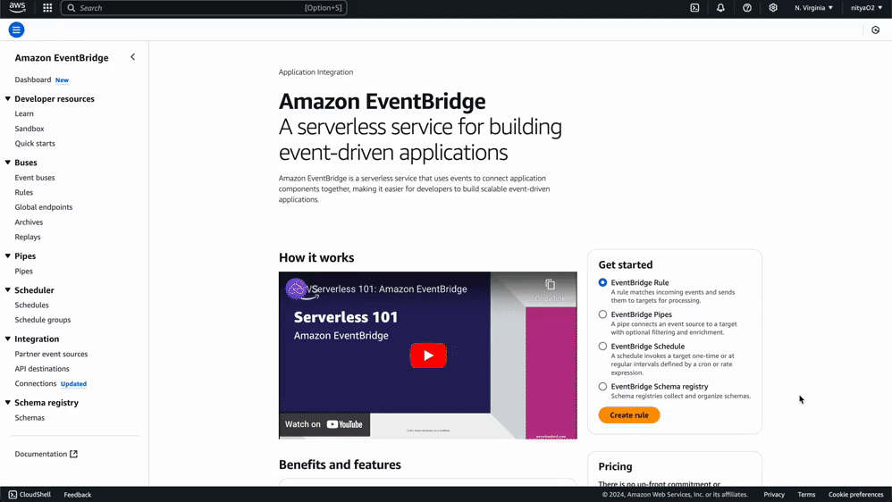Collapse the Amazon EventBridge sidebar
The image size is (892, 502).
(x=132, y=57)
